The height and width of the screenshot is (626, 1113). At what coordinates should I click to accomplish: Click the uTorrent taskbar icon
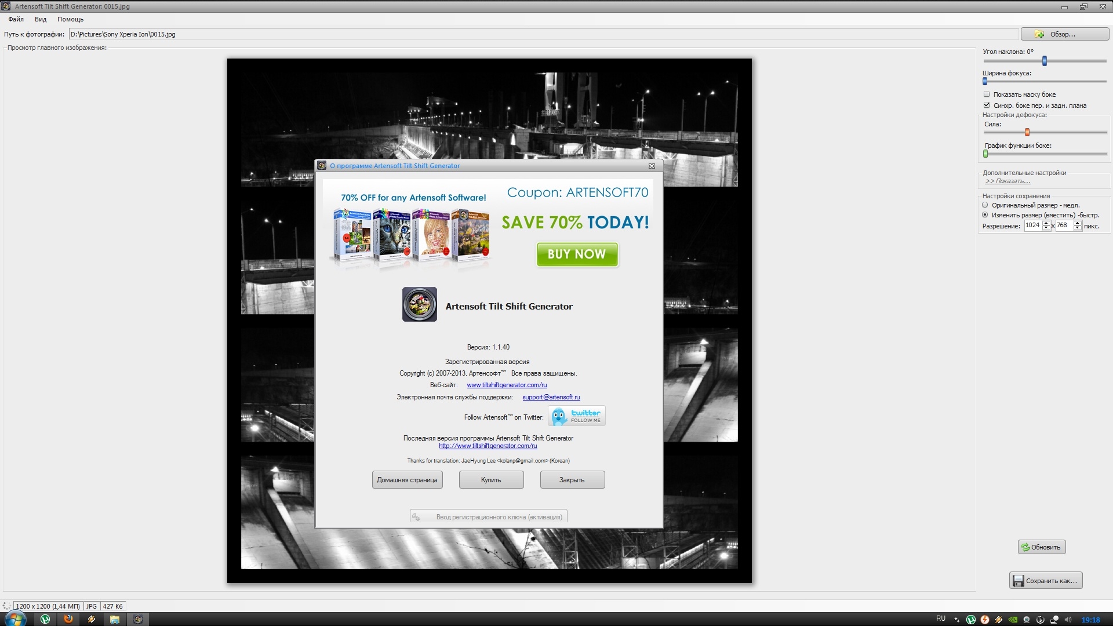pyautogui.click(x=45, y=619)
